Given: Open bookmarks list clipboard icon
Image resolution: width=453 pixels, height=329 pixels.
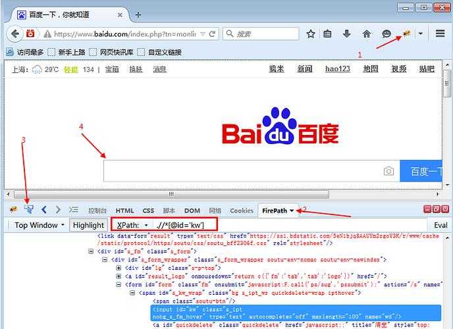Looking at the screenshot, I should tap(327, 34).
